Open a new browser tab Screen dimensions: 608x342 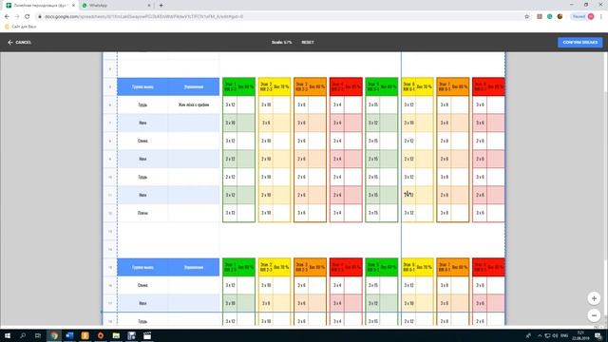click(161, 6)
